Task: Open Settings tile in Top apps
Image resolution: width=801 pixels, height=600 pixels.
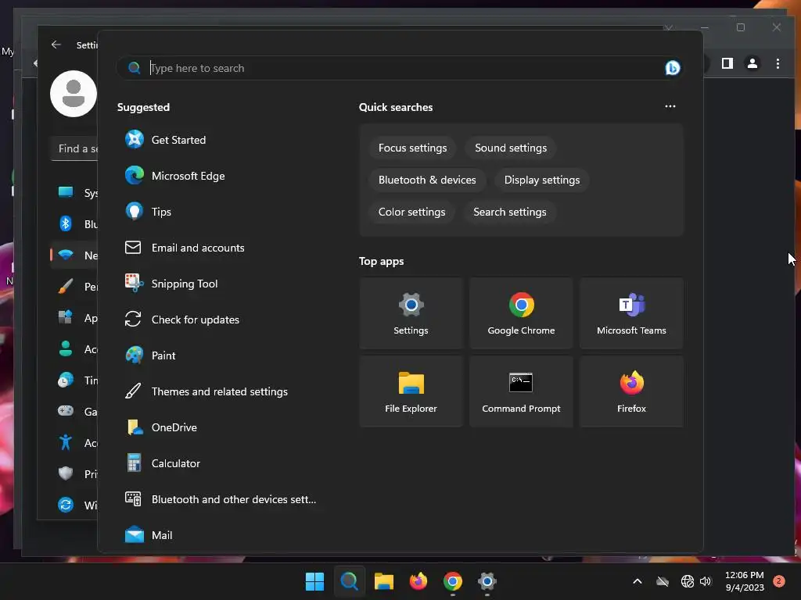Action: click(x=411, y=313)
